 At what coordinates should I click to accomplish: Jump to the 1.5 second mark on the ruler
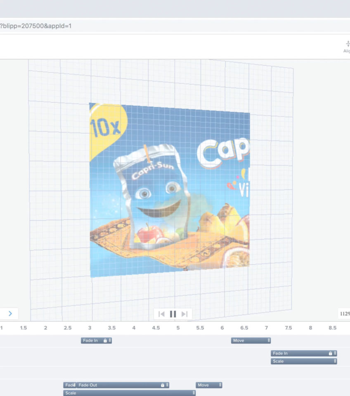[x=23, y=328]
